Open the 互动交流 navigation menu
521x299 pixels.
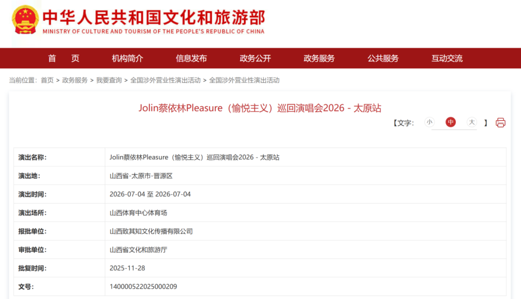[447, 58]
